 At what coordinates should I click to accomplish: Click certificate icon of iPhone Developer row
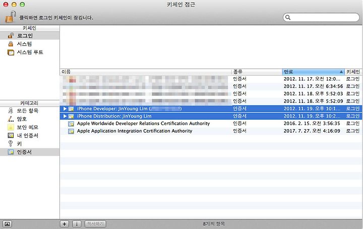(x=71, y=108)
